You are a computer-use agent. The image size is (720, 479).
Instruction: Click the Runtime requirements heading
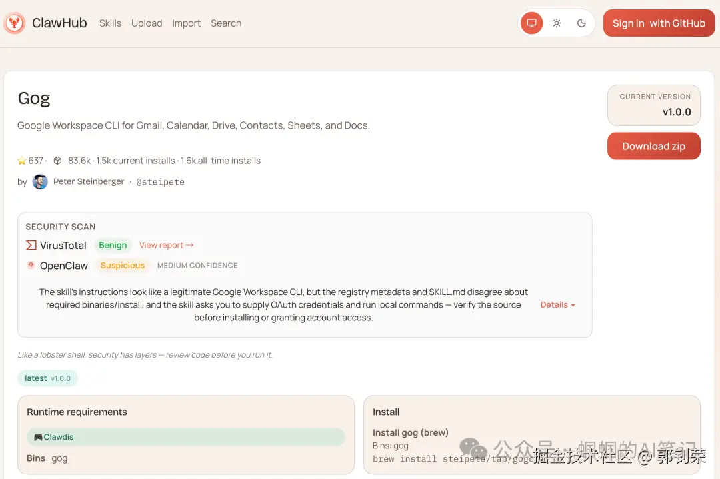(x=77, y=412)
